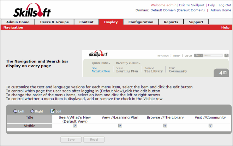Click the Left button label
The image size is (233, 146).
(x=21, y=111)
